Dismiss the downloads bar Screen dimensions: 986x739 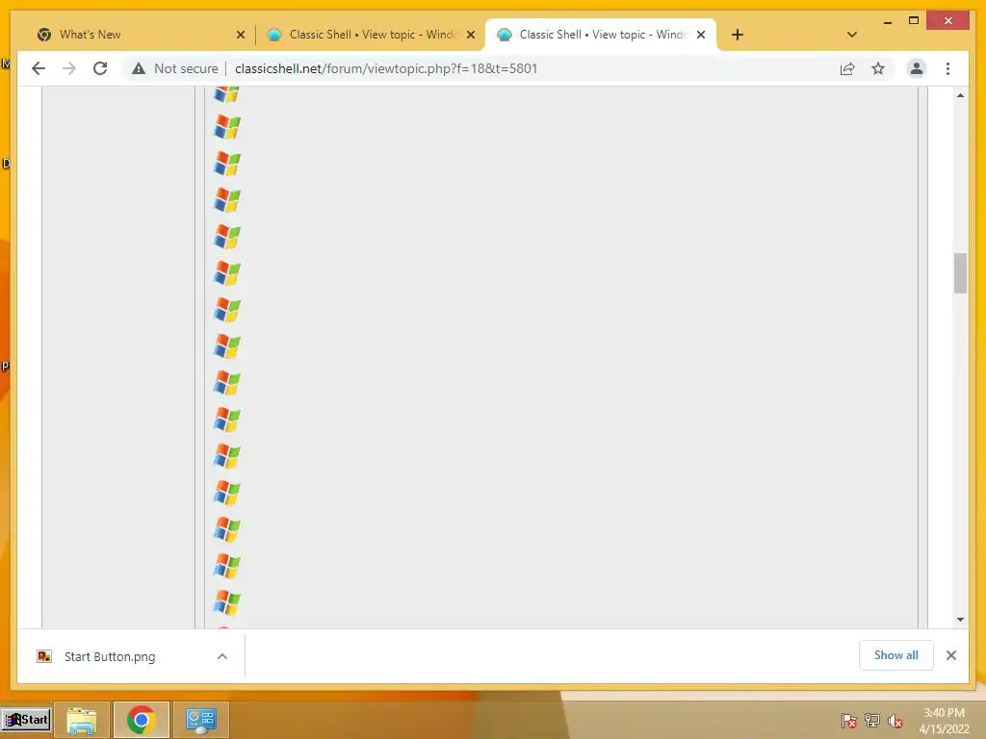coord(950,655)
